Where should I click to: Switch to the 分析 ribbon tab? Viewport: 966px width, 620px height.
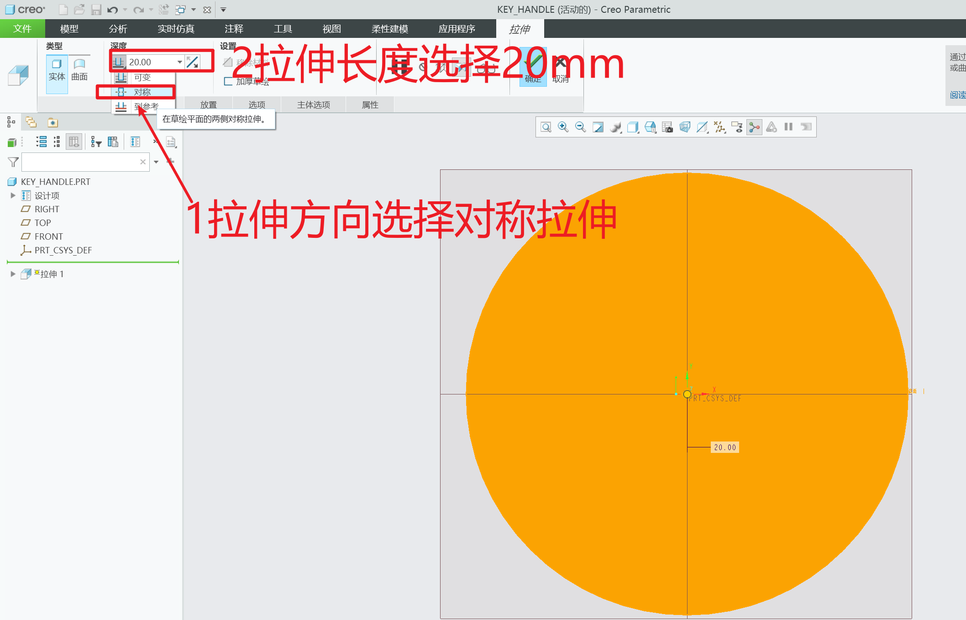[117, 28]
